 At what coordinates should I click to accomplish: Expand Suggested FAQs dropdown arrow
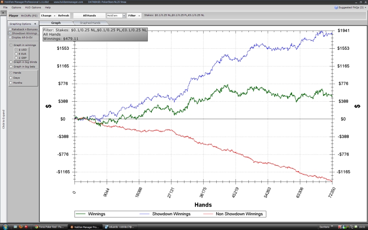click(x=365, y=7)
